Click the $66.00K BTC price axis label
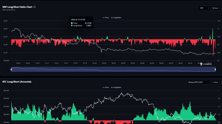Screen dimensions: 222x124 [x=6, y=114]
